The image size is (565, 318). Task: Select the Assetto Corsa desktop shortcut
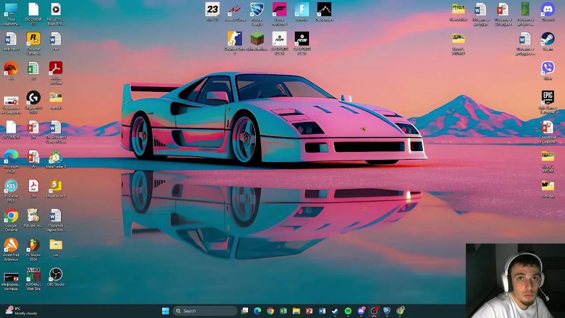235,12
